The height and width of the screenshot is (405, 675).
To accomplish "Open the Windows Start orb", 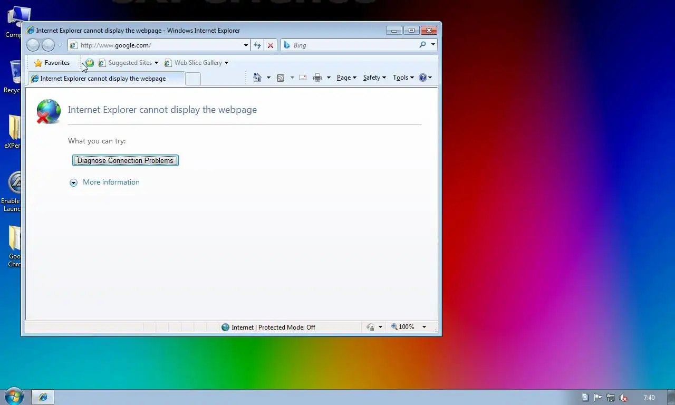I will tap(14, 397).
